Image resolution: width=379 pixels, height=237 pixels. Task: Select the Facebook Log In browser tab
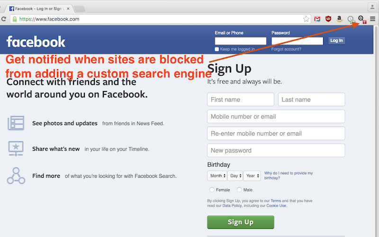pyautogui.click(x=39, y=9)
